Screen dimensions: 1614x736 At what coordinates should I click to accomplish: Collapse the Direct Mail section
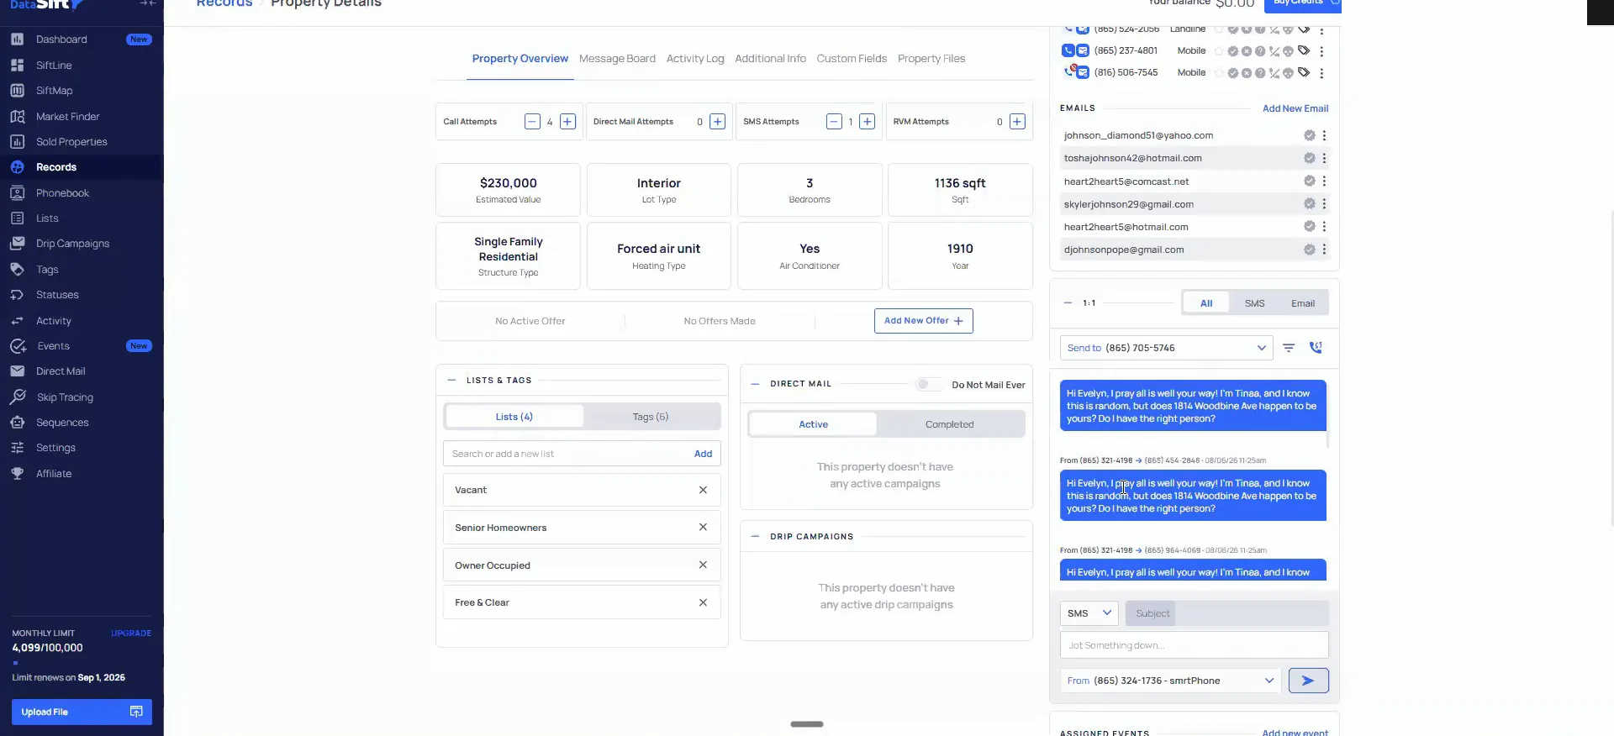(x=755, y=384)
